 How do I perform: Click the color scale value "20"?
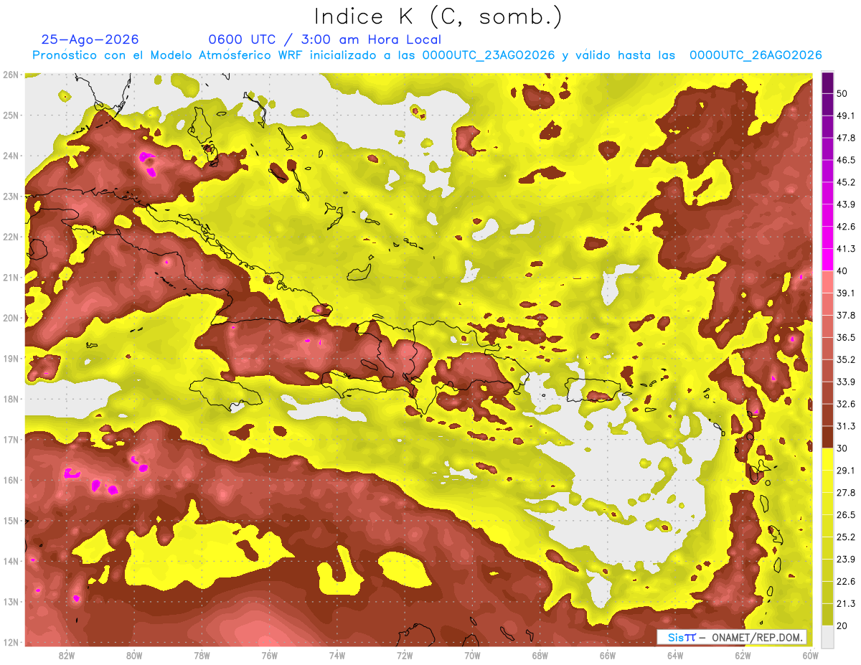click(x=843, y=625)
